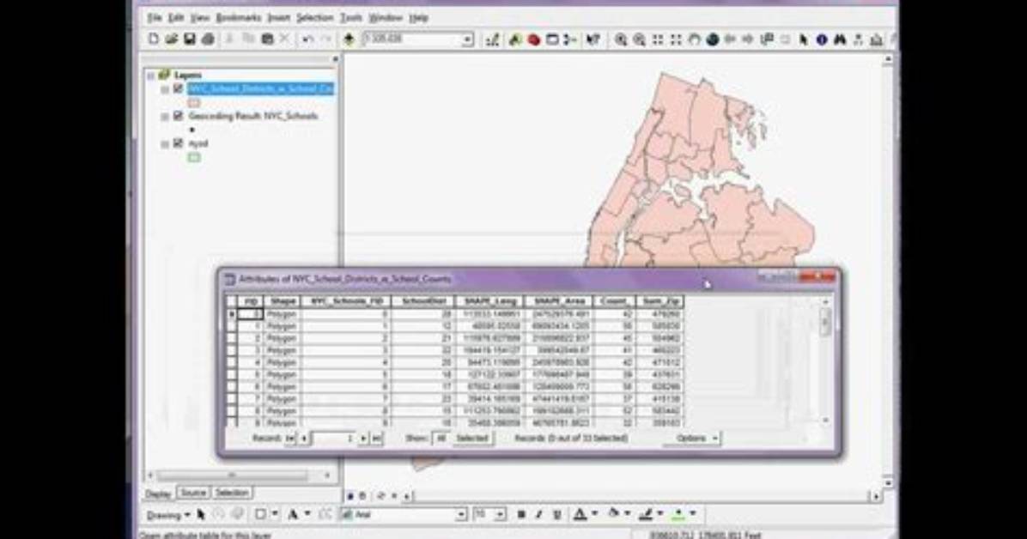Image resolution: width=1027 pixels, height=539 pixels.
Task: Toggle Geocoding Result NYC_Schools layer checkbox
Action: click(178, 116)
